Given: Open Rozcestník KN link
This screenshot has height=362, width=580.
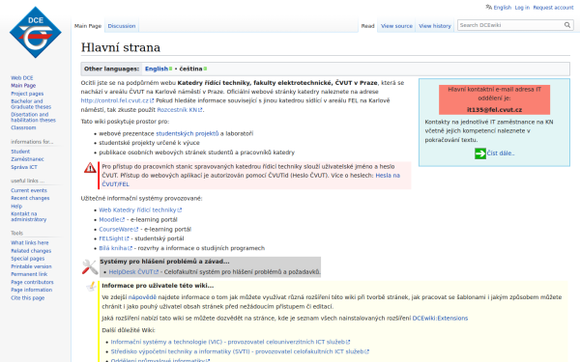Looking at the screenshot, I should tap(180, 110).
